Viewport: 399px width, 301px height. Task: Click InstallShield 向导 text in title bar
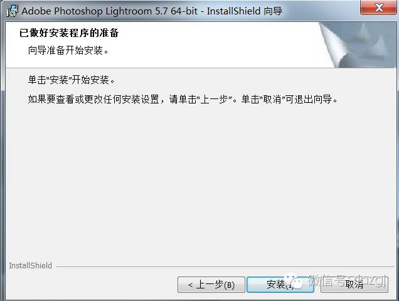245,11
